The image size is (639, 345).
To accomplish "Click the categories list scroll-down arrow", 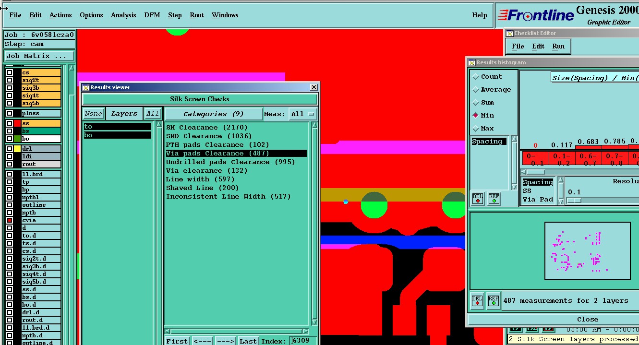I will pos(314,322).
